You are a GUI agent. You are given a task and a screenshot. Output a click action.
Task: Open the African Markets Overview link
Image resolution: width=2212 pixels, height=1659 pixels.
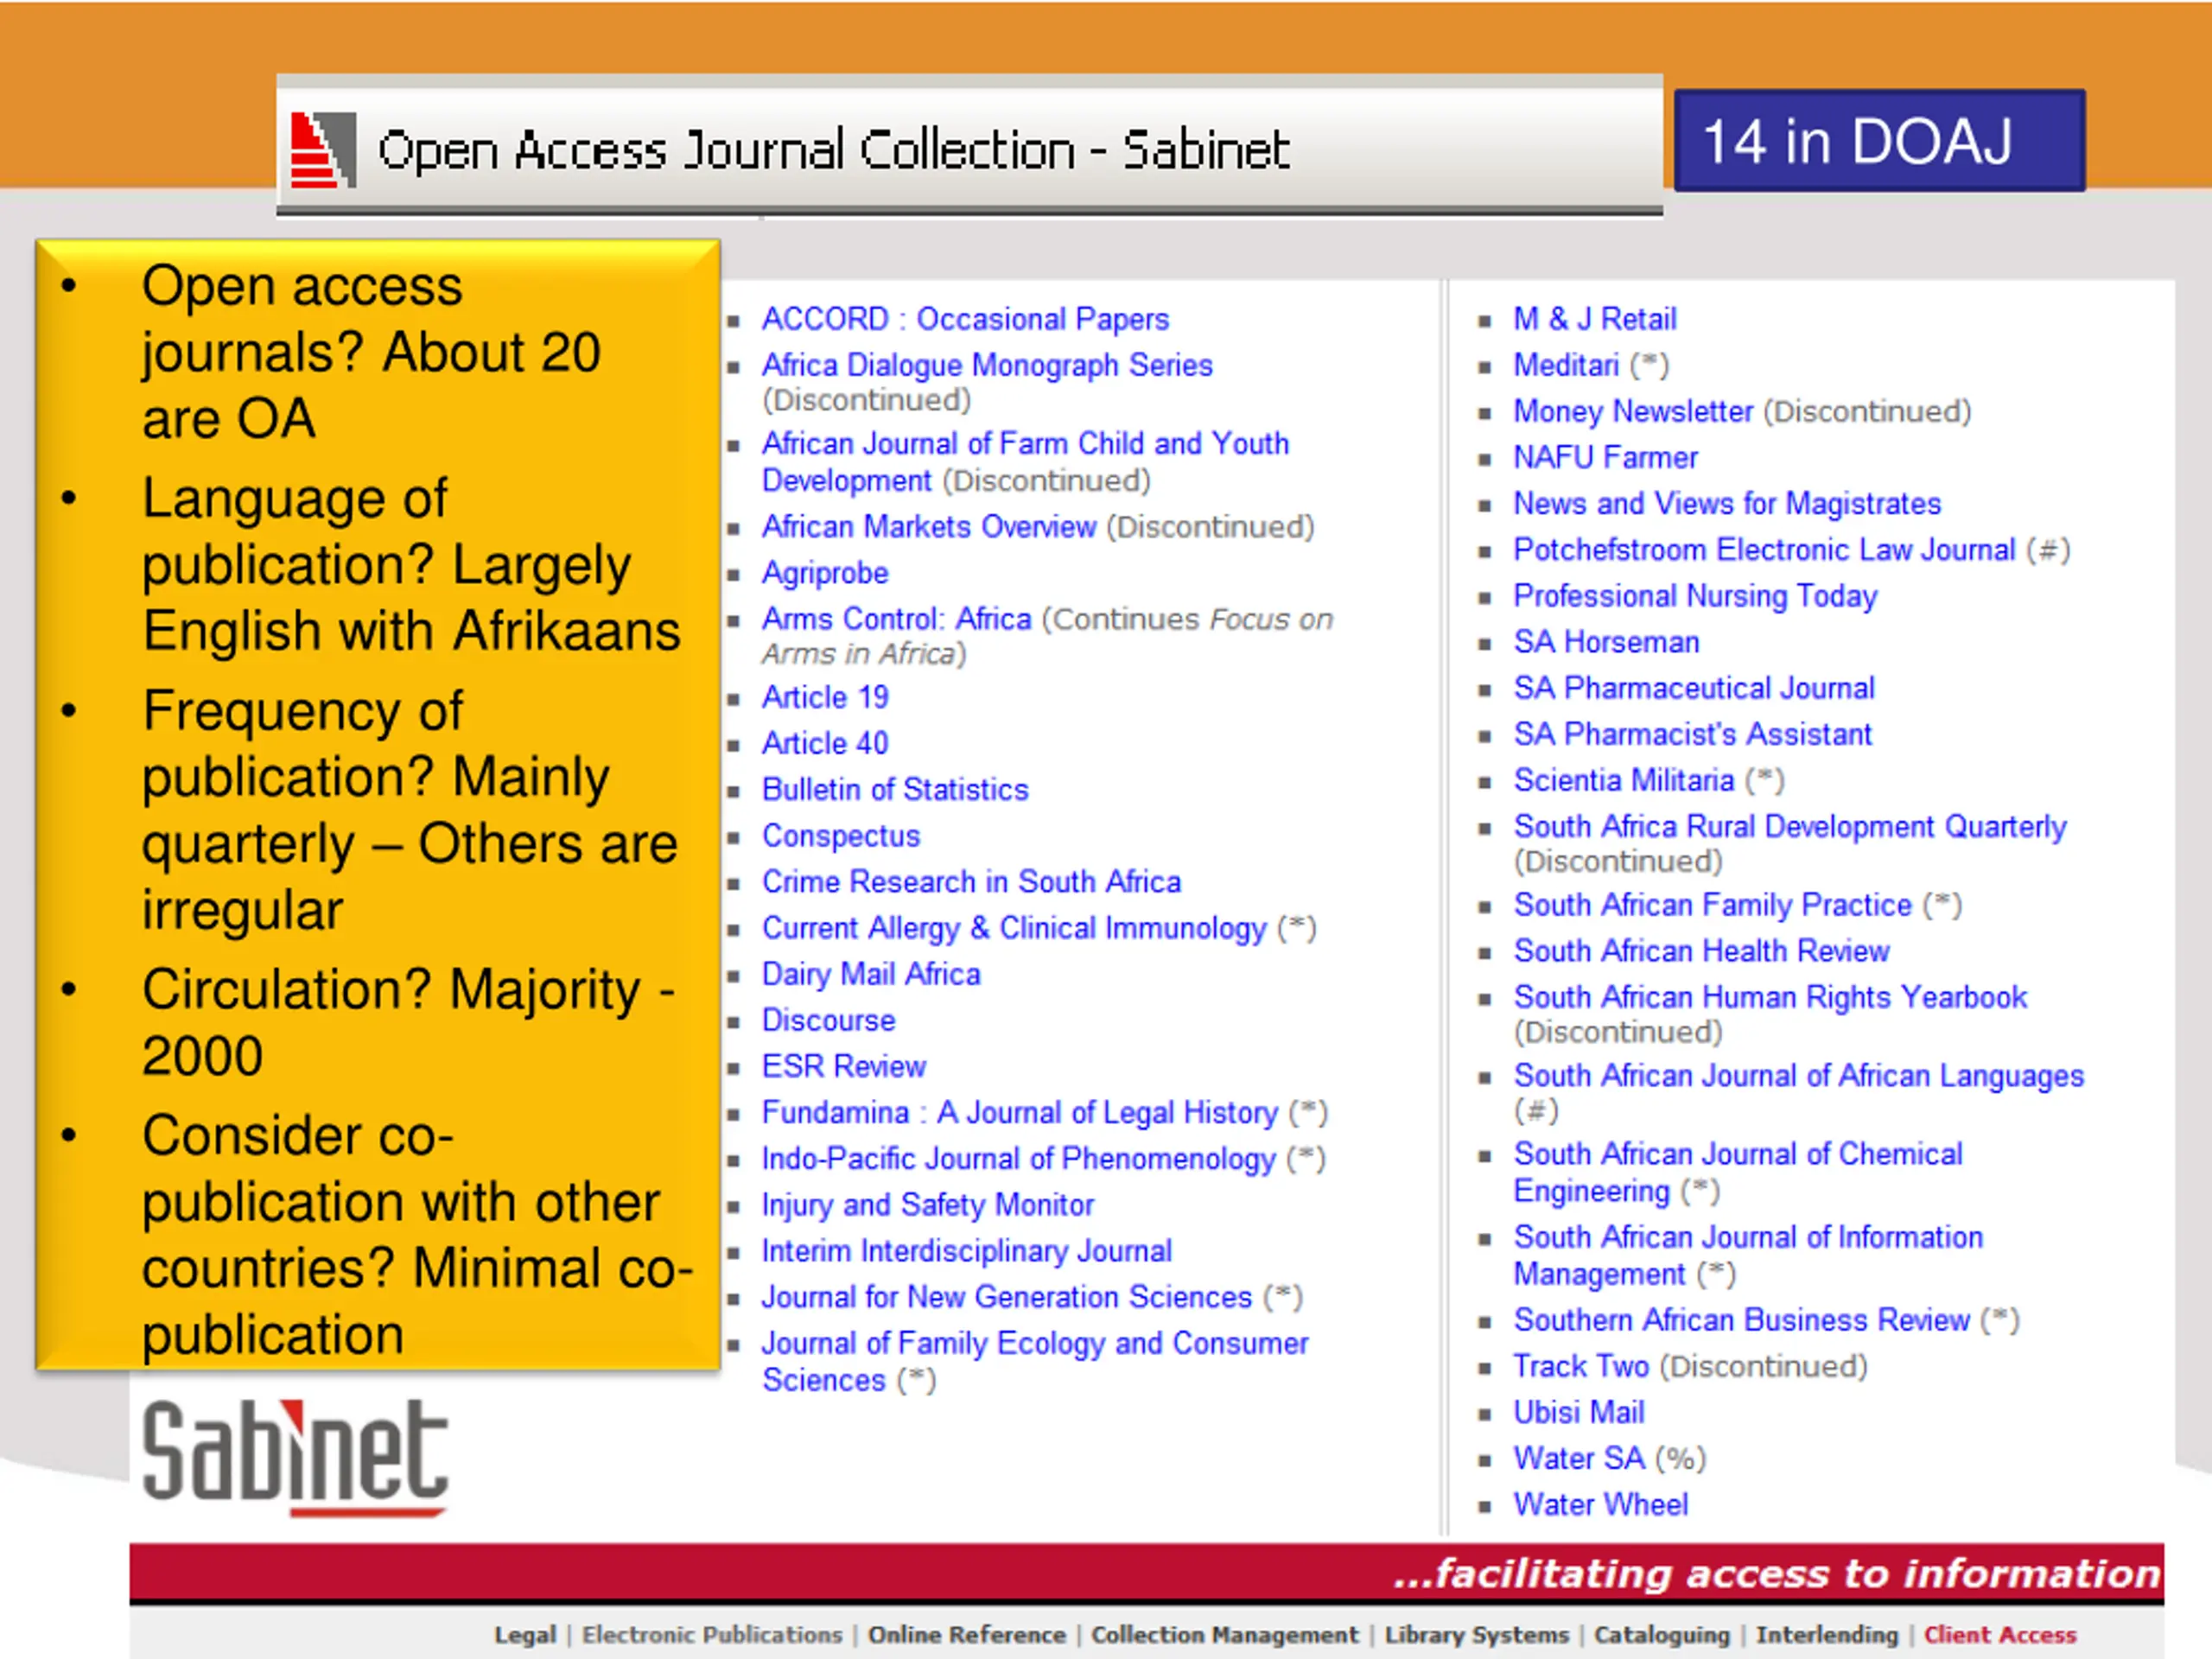click(x=929, y=527)
